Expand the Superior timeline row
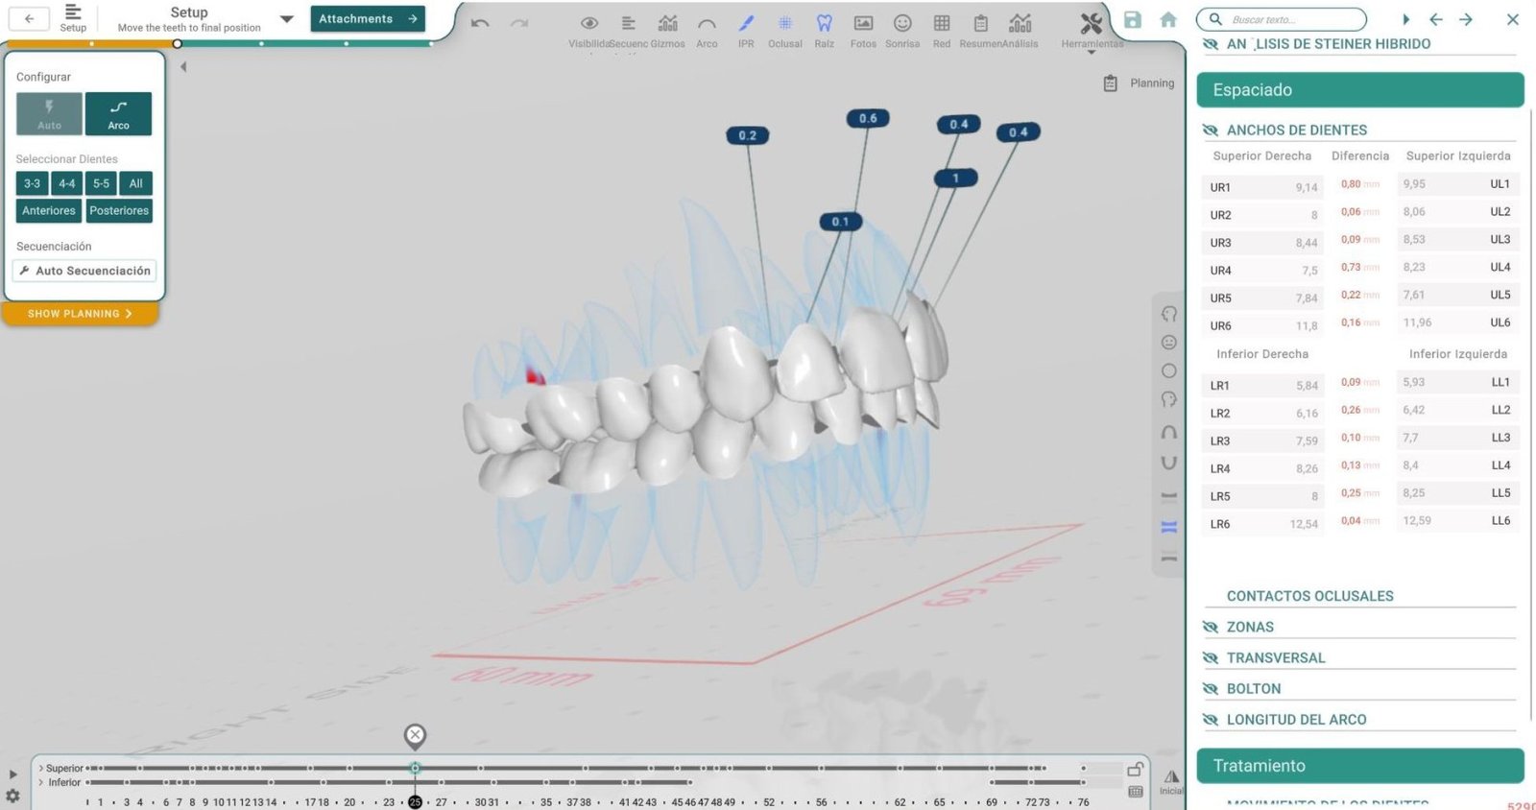The width and height of the screenshot is (1536, 810). point(40,768)
